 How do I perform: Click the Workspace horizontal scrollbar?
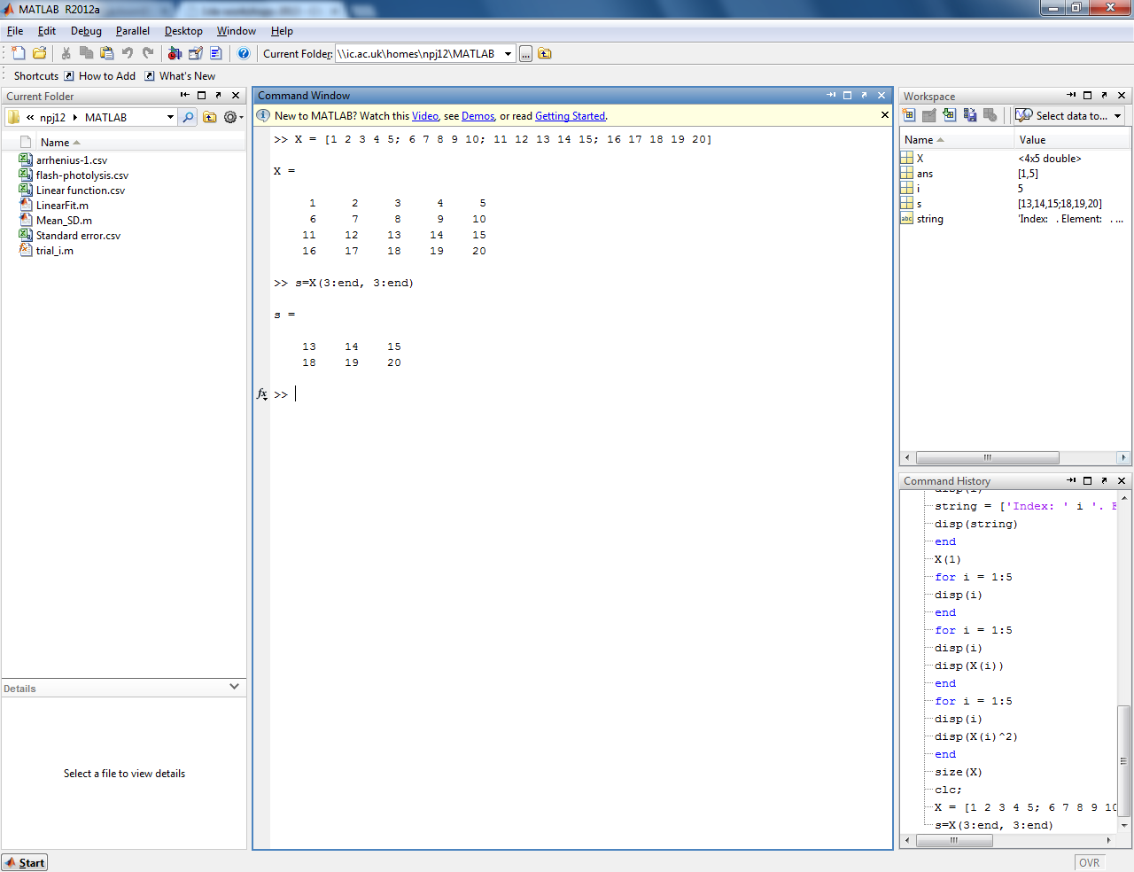pos(987,458)
